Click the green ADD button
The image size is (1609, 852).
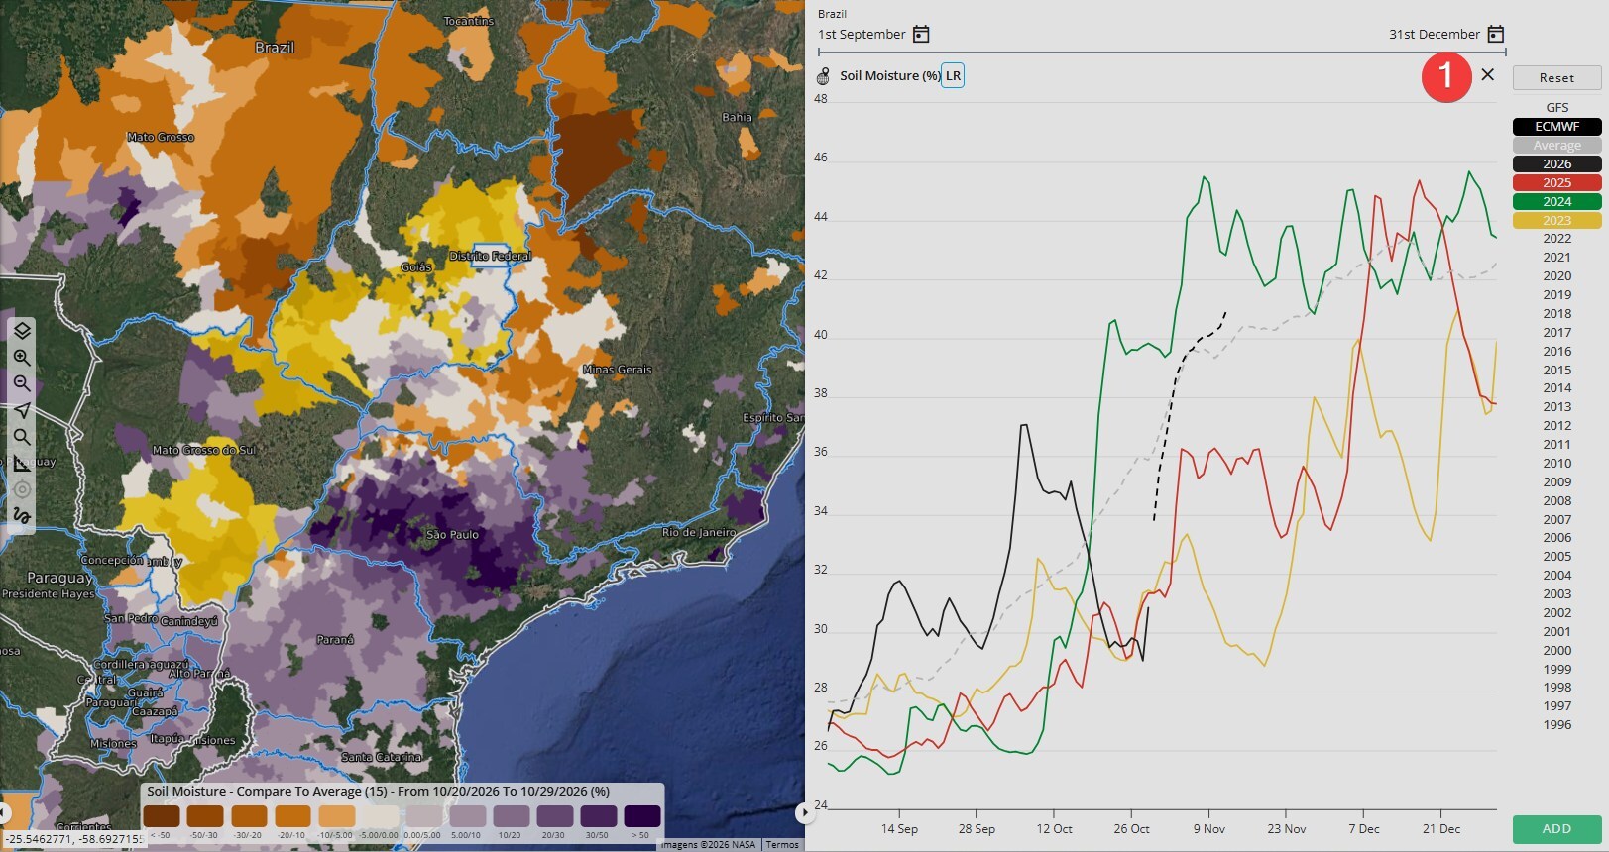[x=1556, y=828]
